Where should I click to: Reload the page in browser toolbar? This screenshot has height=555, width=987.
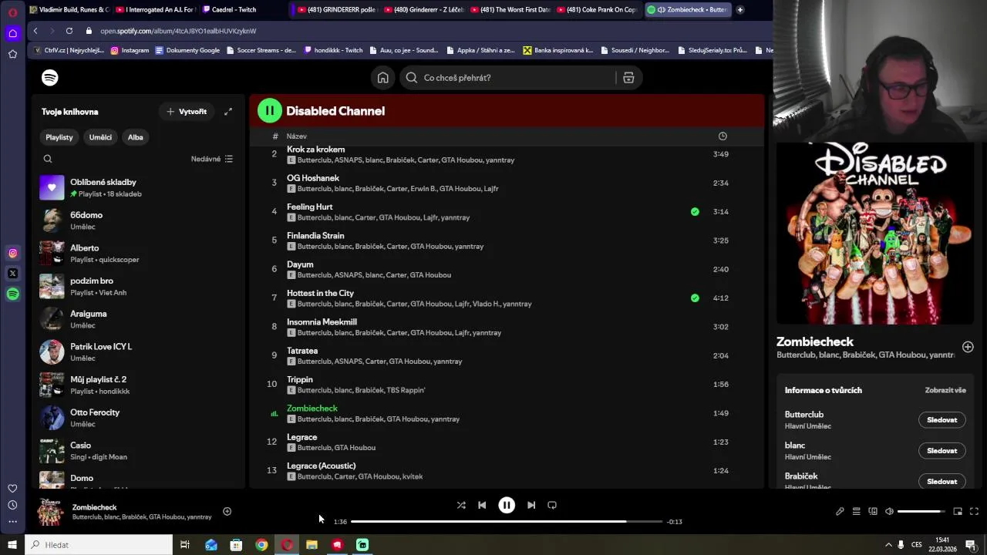[69, 31]
